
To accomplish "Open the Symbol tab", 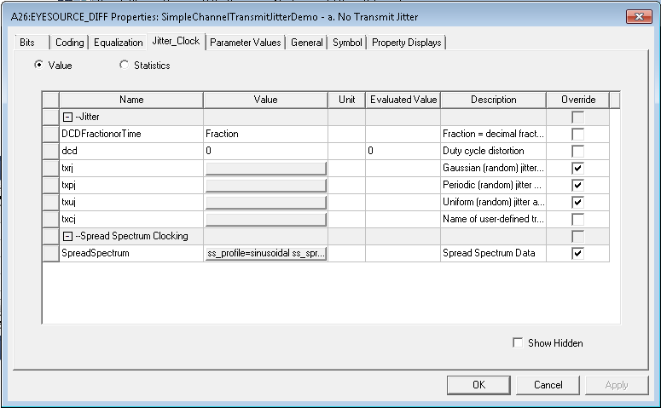I will click(x=347, y=43).
